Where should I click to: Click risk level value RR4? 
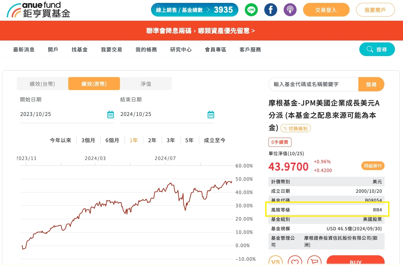point(377,210)
